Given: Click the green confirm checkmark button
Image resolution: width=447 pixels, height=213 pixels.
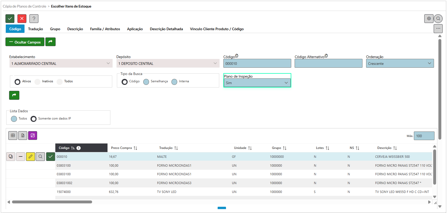Looking at the screenshot, I should [10, 18].
